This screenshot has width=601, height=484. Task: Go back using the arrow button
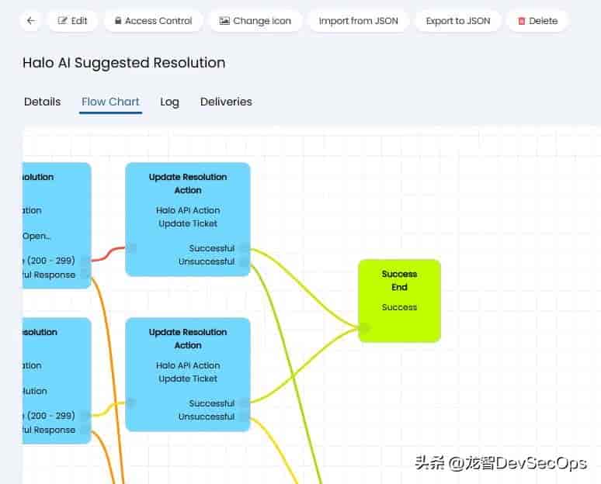[31, 21]
